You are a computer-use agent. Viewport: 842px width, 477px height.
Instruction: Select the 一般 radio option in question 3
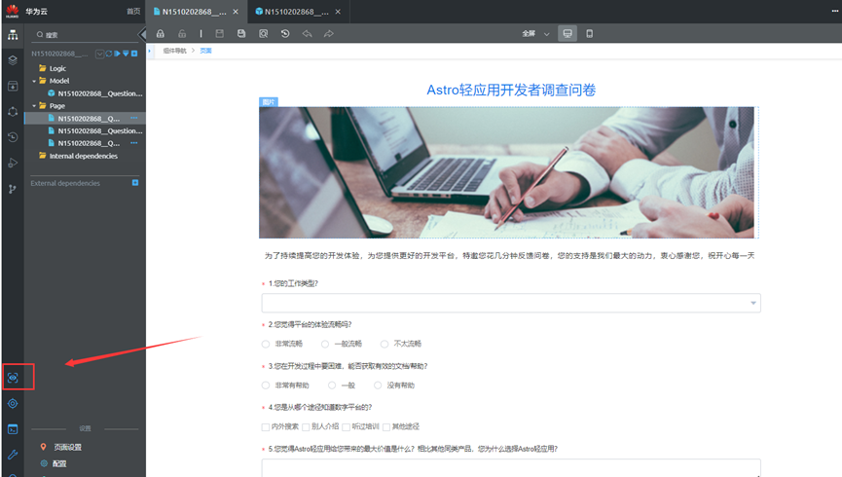[x=332, y=385]
